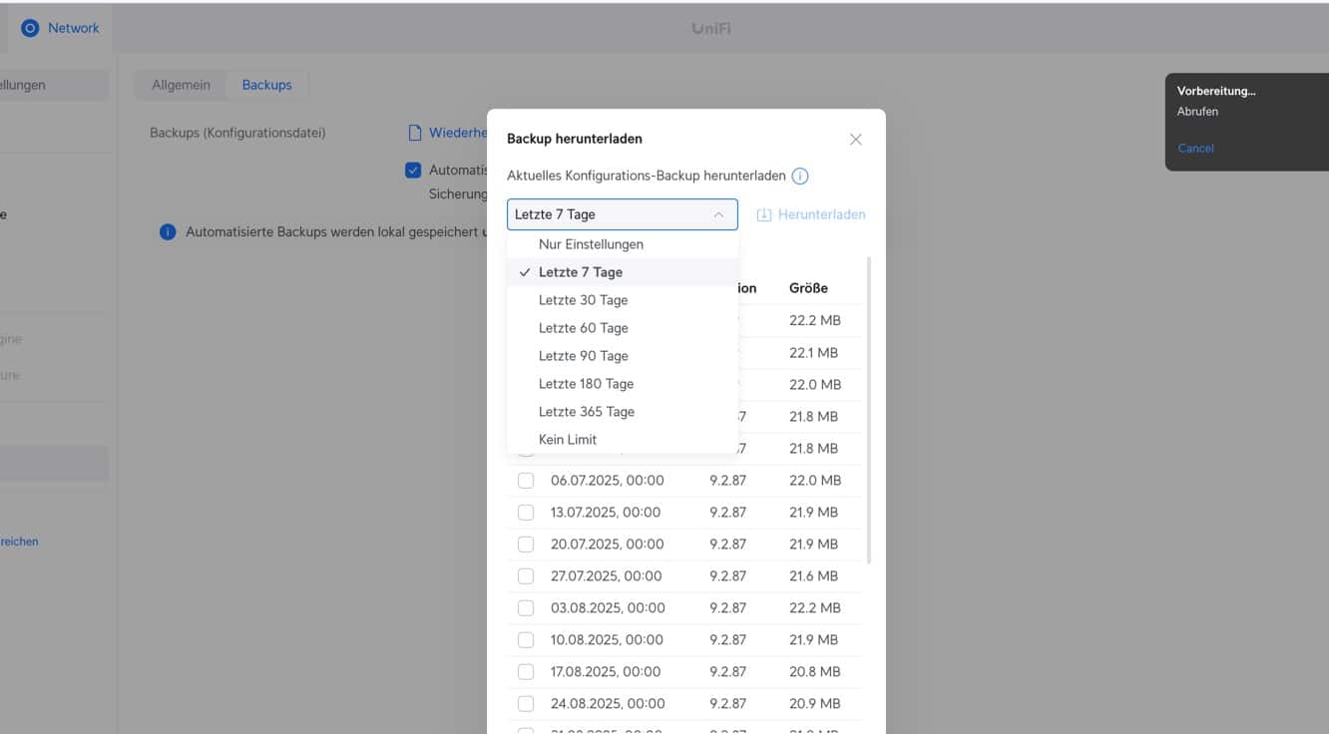This screenshot has height=734, width=1329.
Task: Choose the Letzte 365 Tage option
Action: [x=587, y=412]
